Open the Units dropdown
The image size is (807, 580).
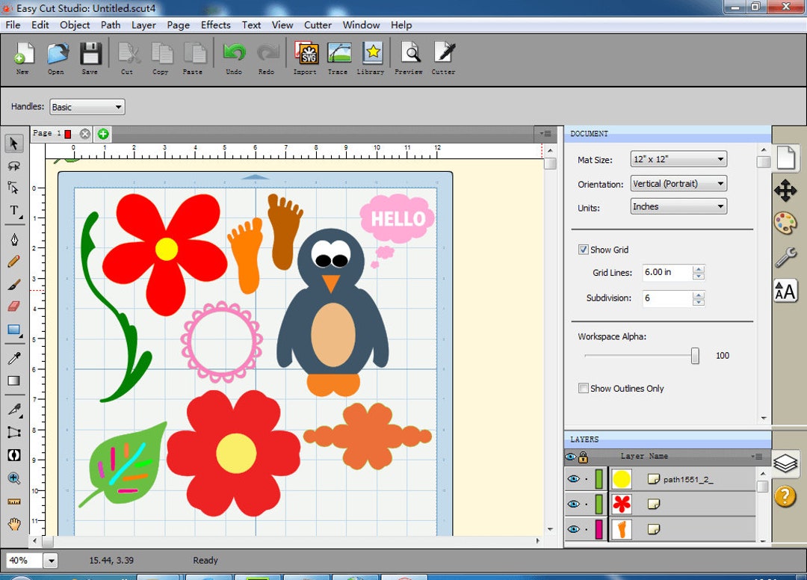pos(677,206)
